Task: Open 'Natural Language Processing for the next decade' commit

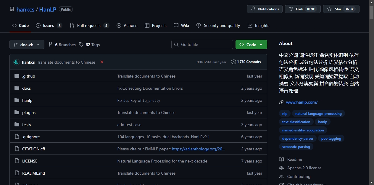Action: 162,161
